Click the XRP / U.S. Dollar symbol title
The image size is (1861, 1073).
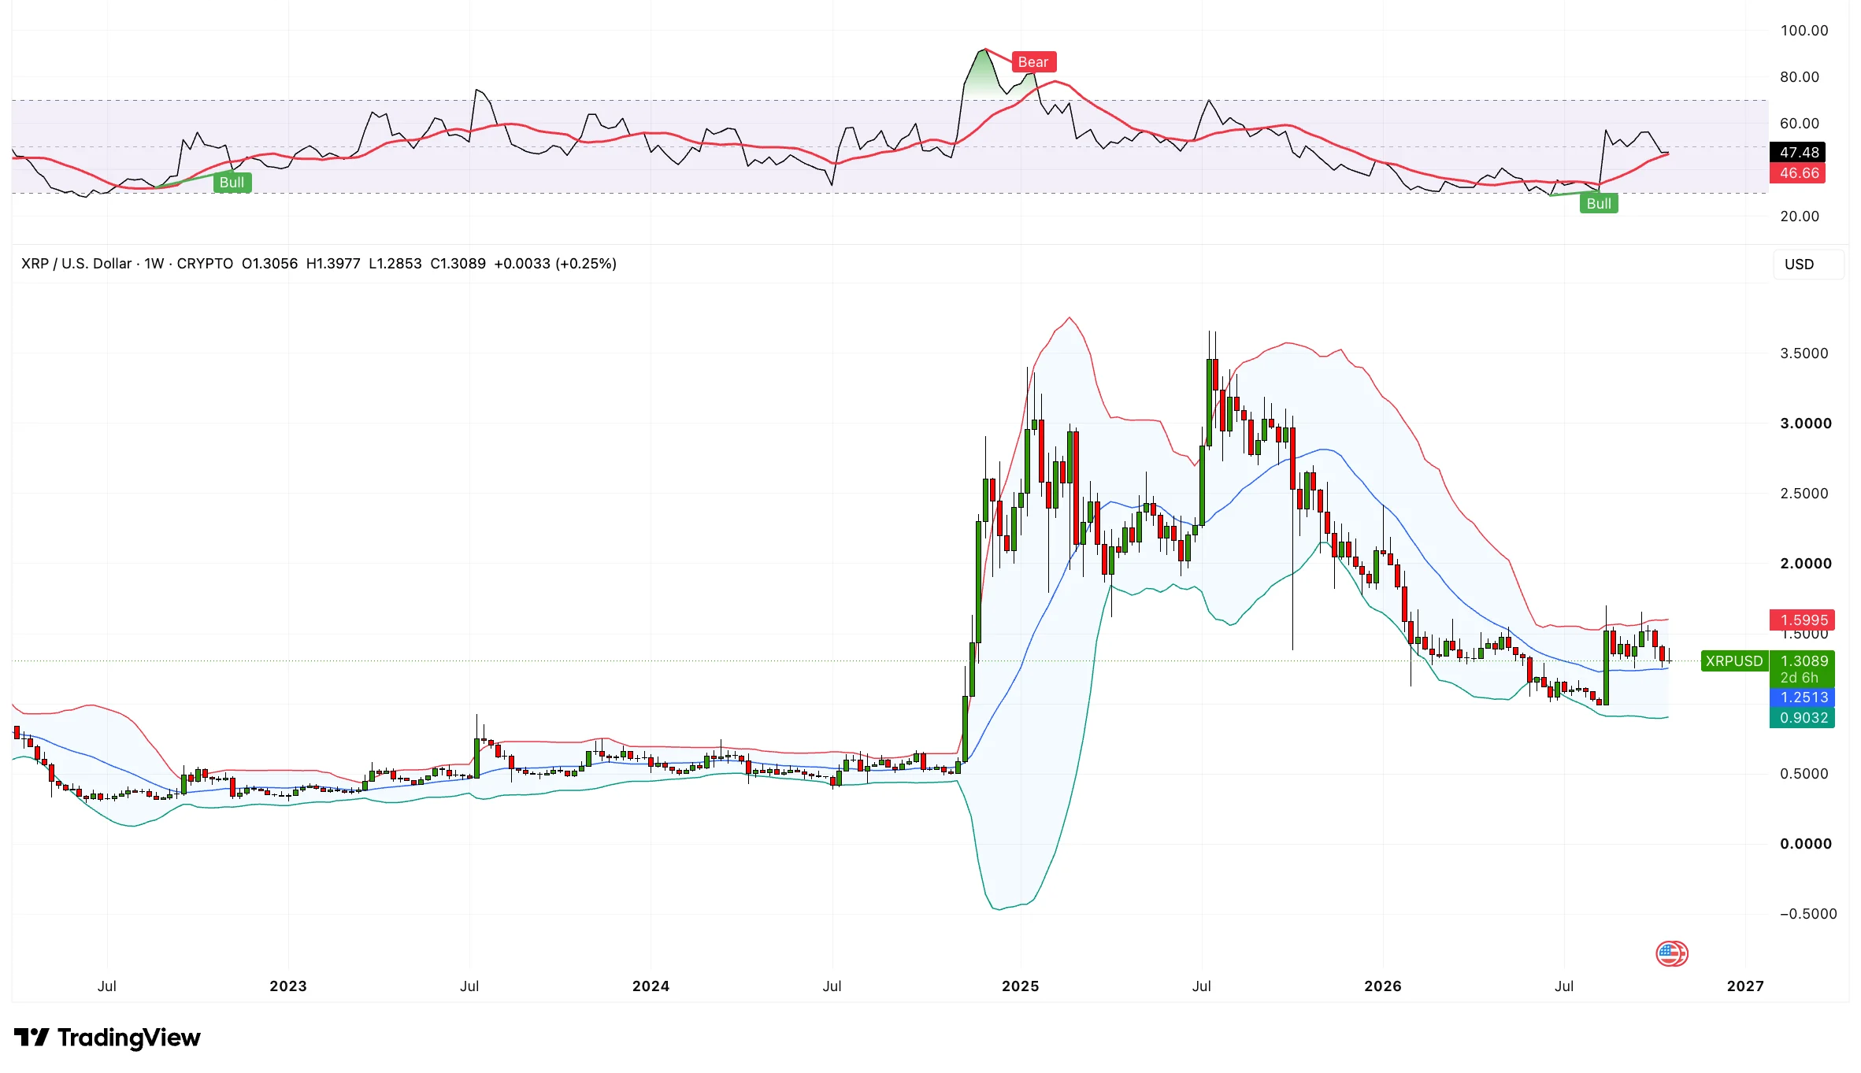(76, 264)
